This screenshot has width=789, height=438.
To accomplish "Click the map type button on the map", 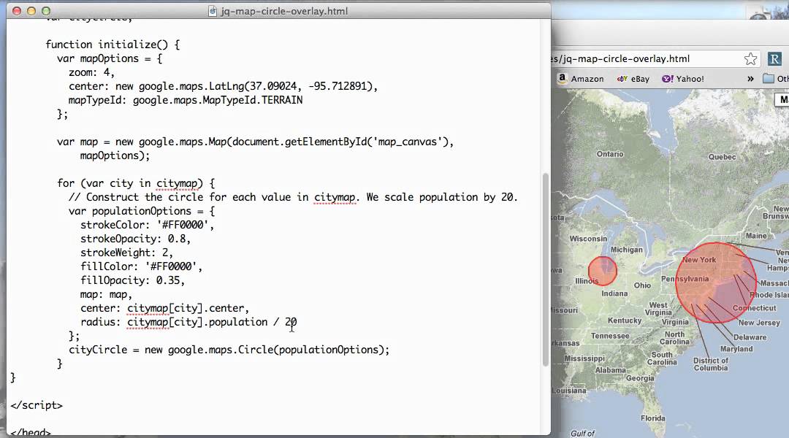I will tap(782, 99).
